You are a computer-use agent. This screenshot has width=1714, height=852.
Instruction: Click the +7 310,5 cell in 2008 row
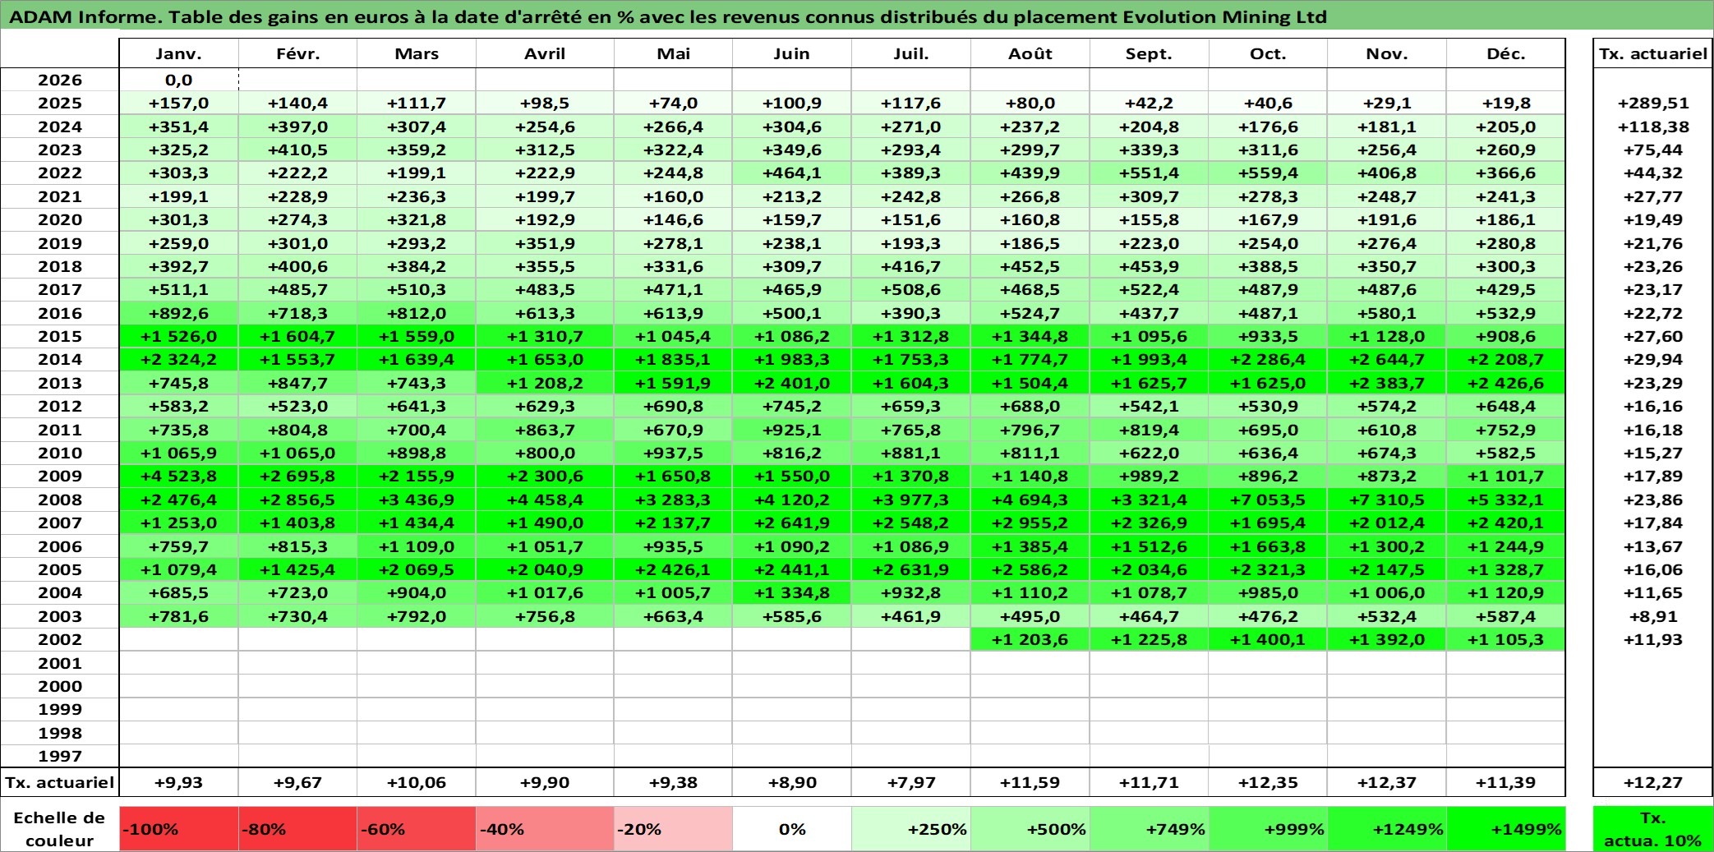pos(1387,500)
